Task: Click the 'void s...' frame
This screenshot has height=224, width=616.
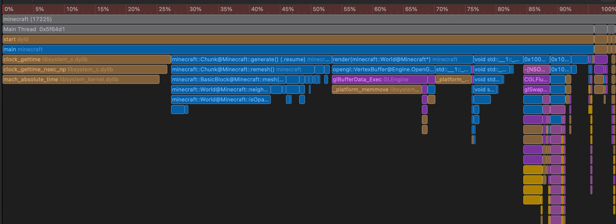Action: (485, 90)
